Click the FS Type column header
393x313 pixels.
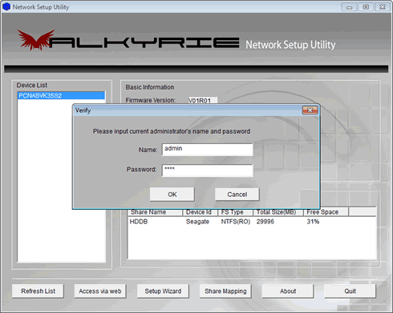[x=236, y=212]
